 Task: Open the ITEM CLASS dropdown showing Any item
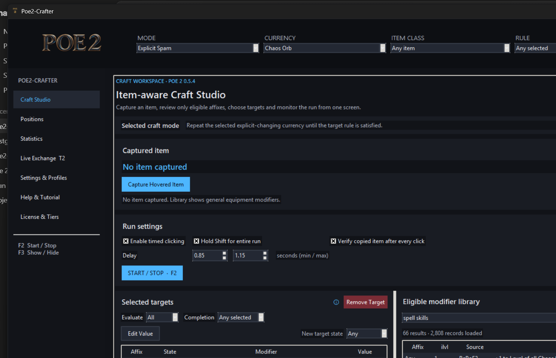point(450,48)
